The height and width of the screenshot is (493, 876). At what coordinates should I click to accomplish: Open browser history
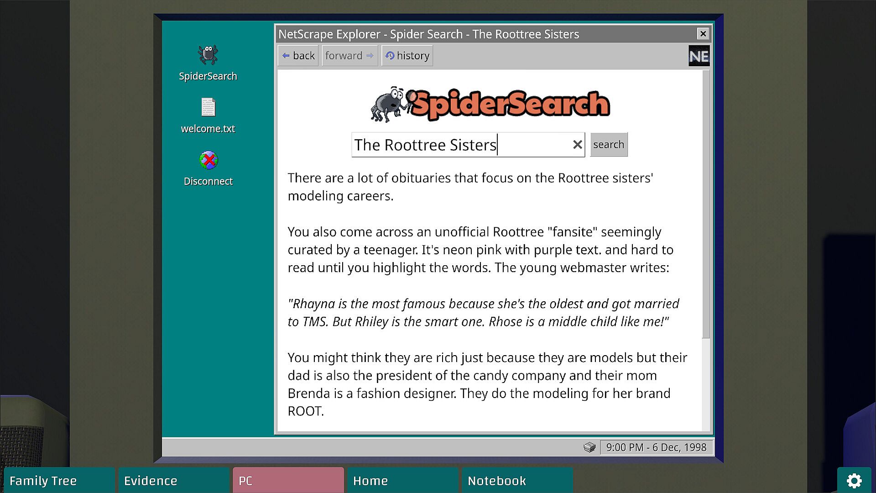coord(407,56)
